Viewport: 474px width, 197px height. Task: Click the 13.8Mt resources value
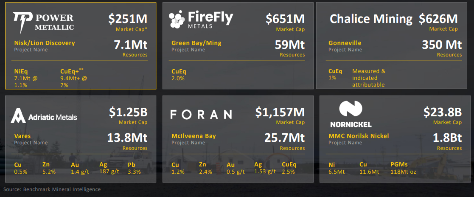tap(128, 138)
